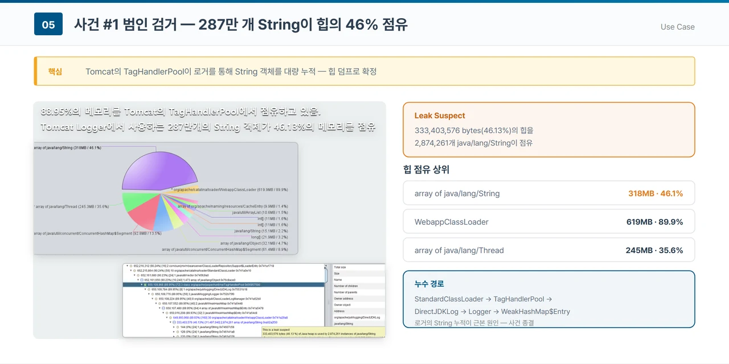Viewport: 729px width, 364px height.
Task: Click the 05 slide number badge
Action: (48, 24)
